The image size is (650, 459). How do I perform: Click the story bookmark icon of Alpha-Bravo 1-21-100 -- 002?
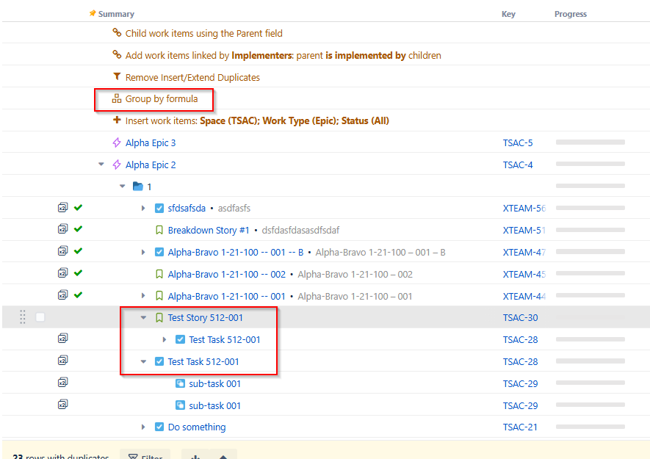[x=159, y=274]
